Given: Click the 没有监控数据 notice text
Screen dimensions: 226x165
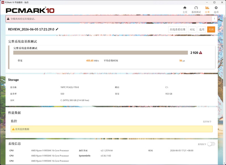Looking at the screenshot, I should [22, 129].
